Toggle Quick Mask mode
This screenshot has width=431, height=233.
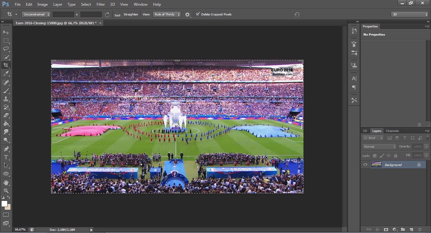point(6,215)
